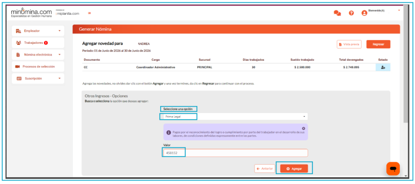The height and width of the screenshot is (184, 415).
Task: Open the Trabajadores menu item
Action: click(x=38, y=43)
